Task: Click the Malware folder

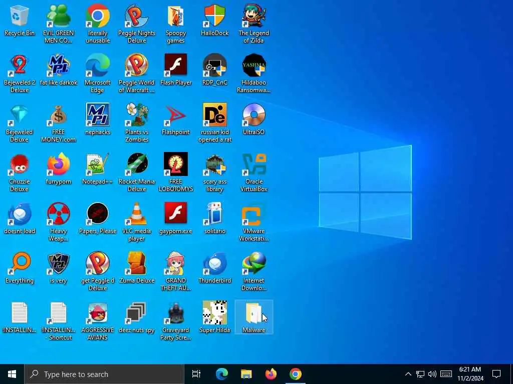Action: [254, 317]
